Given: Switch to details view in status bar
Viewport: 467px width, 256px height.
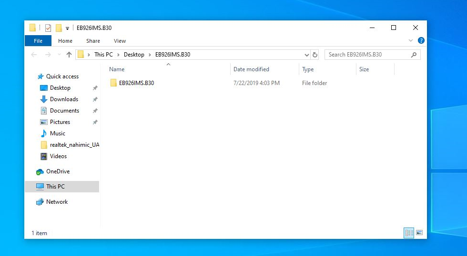Looking at the screenshot, I should 409,233.
